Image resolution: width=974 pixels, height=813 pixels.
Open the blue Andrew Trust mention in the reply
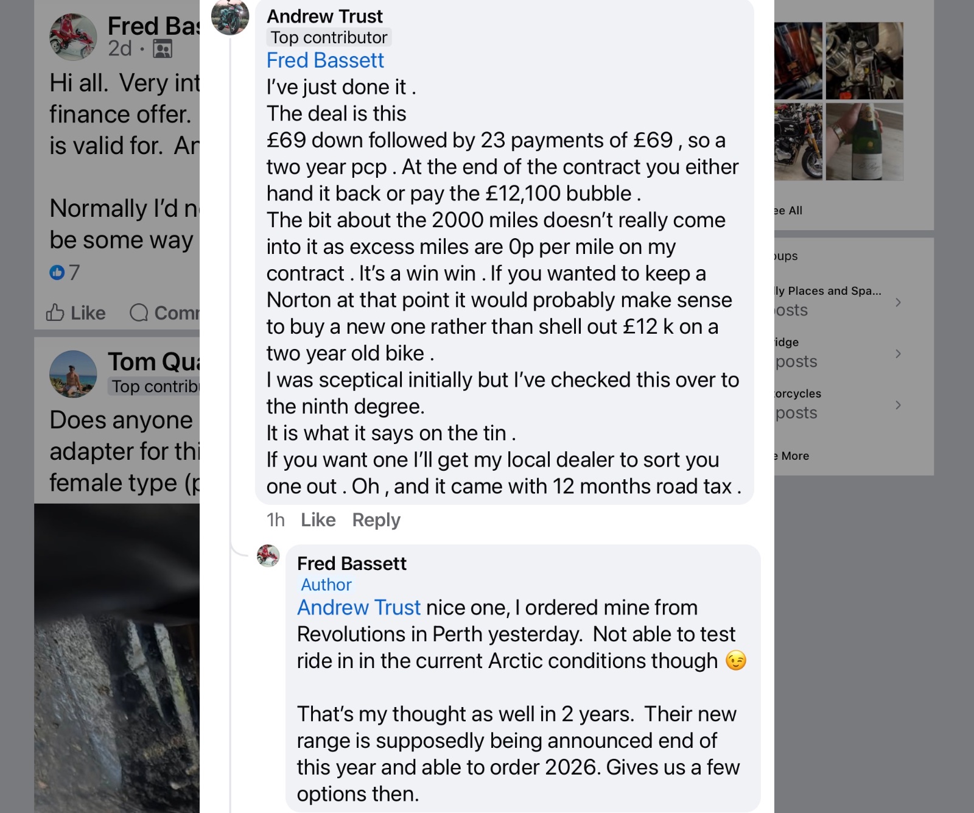(359, 607)
